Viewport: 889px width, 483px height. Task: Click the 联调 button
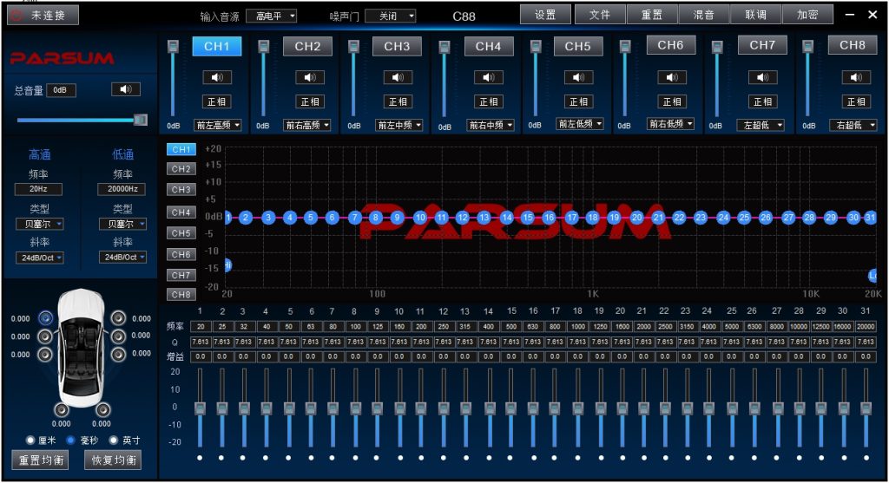pos(756,15)
